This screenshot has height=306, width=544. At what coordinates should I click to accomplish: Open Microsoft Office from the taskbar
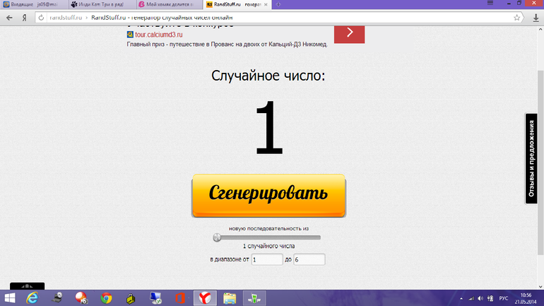coord(179,298)
